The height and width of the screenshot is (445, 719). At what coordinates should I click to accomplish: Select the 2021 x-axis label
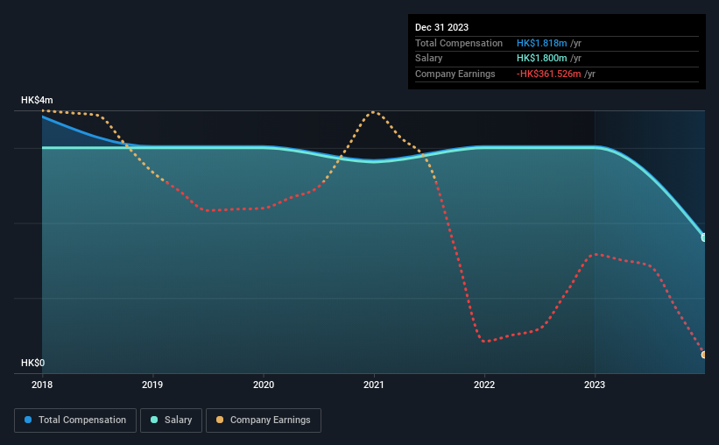point(374,385)
